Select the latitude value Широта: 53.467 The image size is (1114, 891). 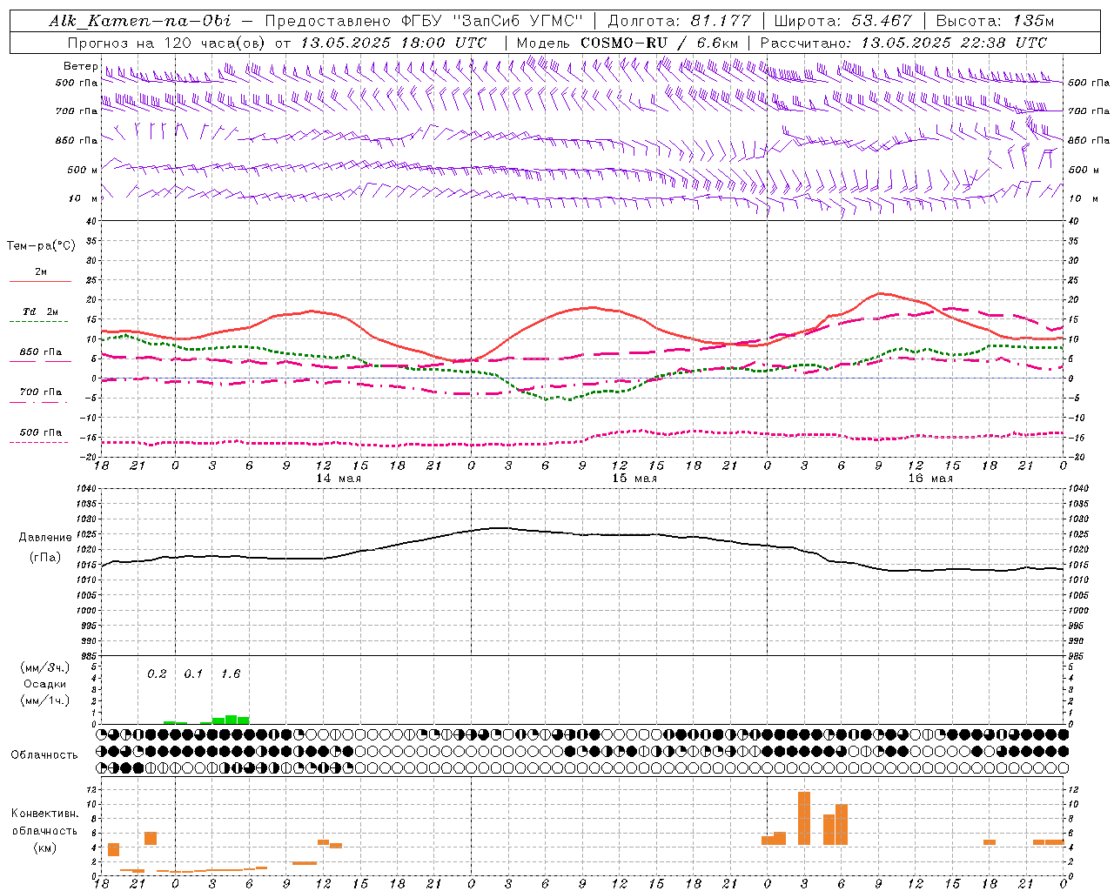point(843,21)
